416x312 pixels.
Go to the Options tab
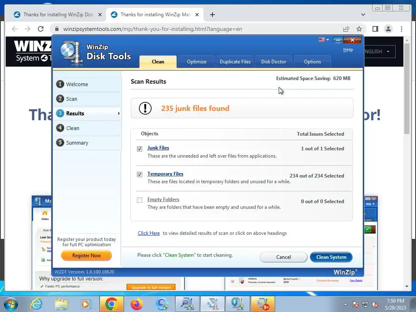(x=312, y=62)
